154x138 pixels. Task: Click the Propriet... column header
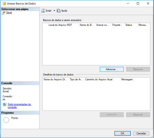(x=118, y=25)
